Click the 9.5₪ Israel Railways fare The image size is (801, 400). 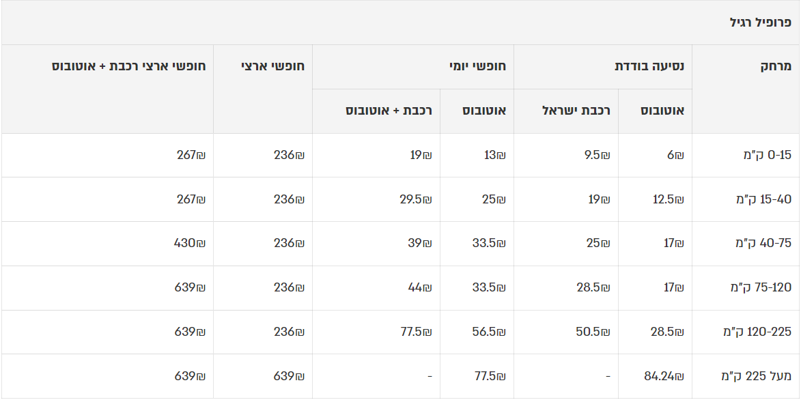(x=596, y=156)
